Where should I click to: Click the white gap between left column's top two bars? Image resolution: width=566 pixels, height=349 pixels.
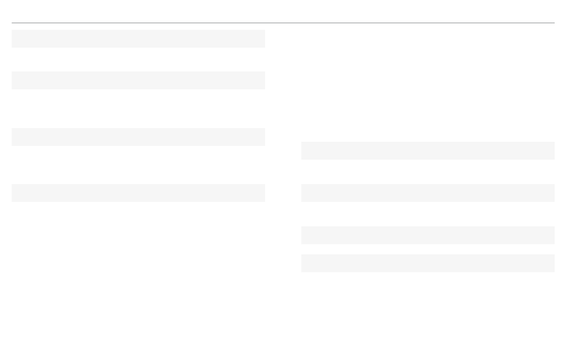coord(138,60)
